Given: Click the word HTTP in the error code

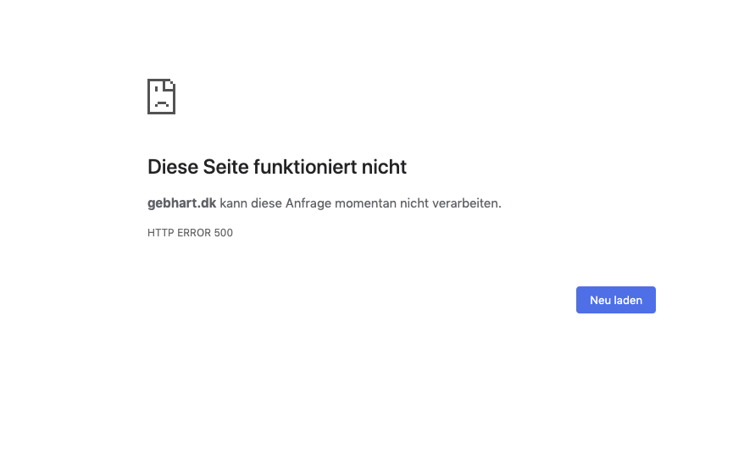Looking at the screenshot, I should coord(160,233).
